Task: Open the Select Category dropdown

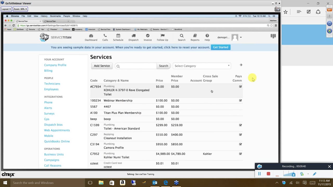Action: tap(202, 66)
